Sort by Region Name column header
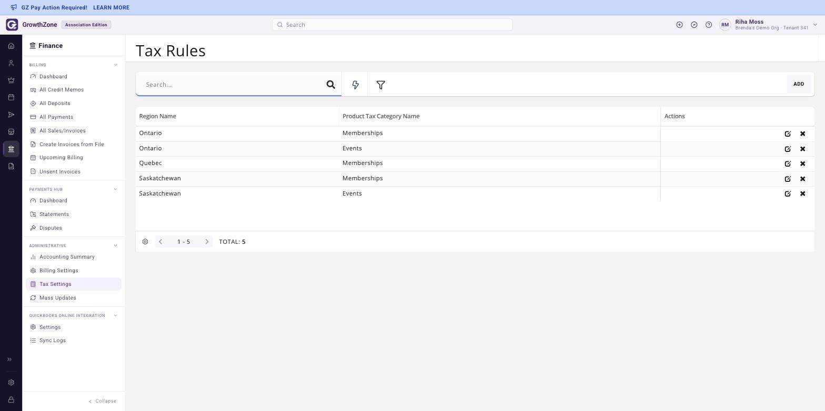The image size is (825, 411). point(157,116)
